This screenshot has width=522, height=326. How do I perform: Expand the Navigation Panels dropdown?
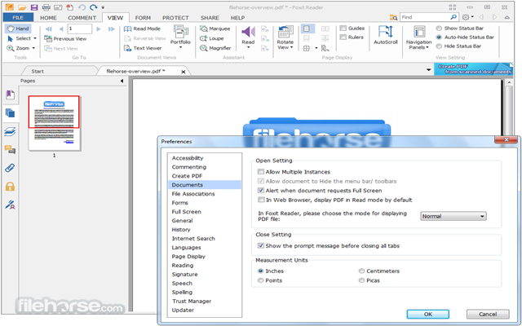[x=427, y=47]
